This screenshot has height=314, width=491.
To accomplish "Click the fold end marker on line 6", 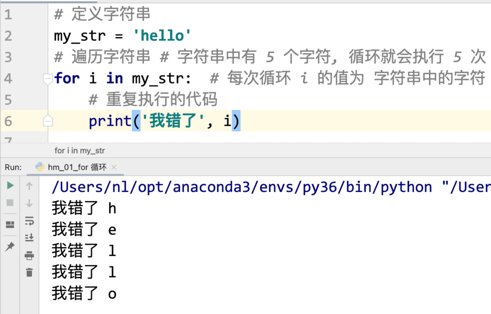I will point(47,121).
